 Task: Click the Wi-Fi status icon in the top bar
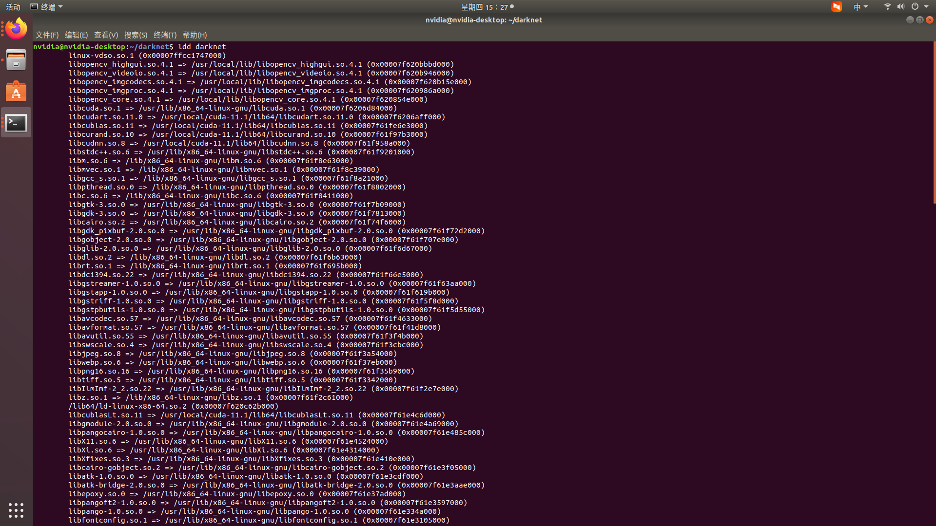[887, 6]
